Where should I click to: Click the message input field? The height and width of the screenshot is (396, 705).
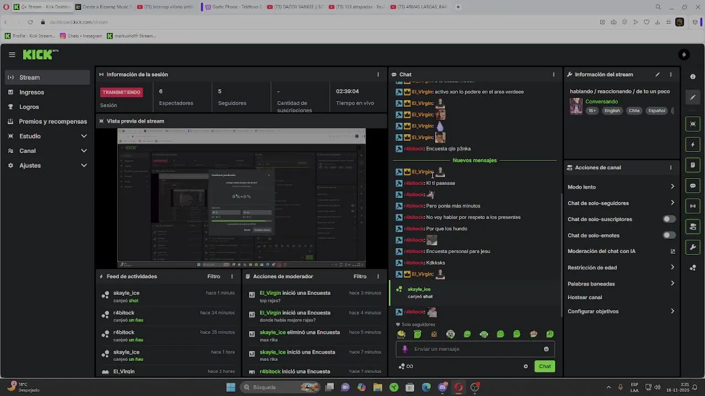pos(475,349)
